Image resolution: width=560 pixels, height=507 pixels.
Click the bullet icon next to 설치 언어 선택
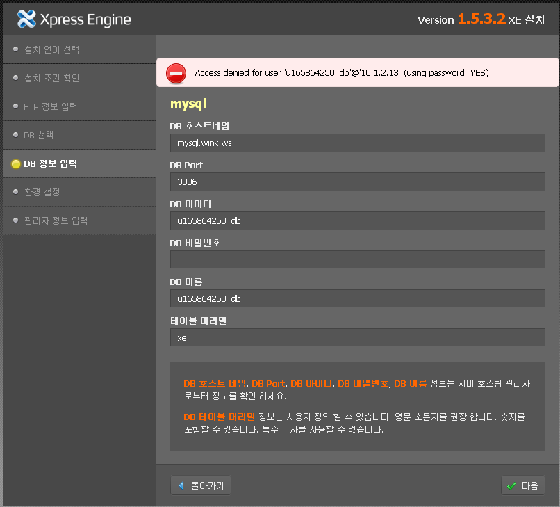click(x=15, y=49)
